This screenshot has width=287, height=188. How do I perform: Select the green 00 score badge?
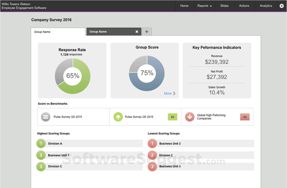172,117
